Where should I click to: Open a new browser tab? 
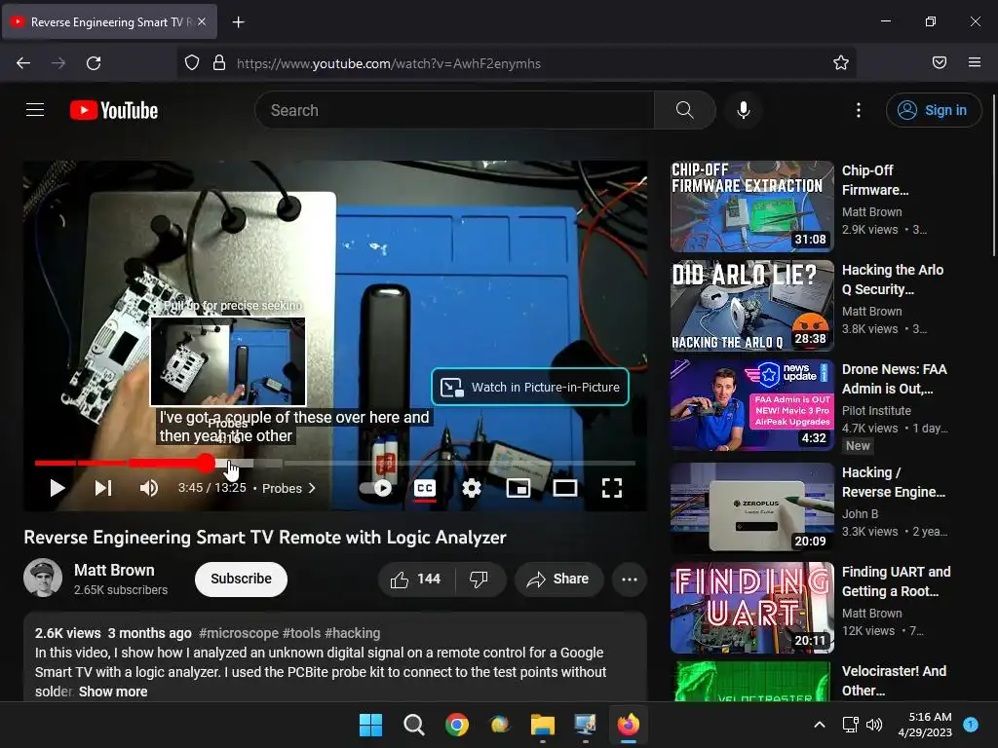pos(238,22)
